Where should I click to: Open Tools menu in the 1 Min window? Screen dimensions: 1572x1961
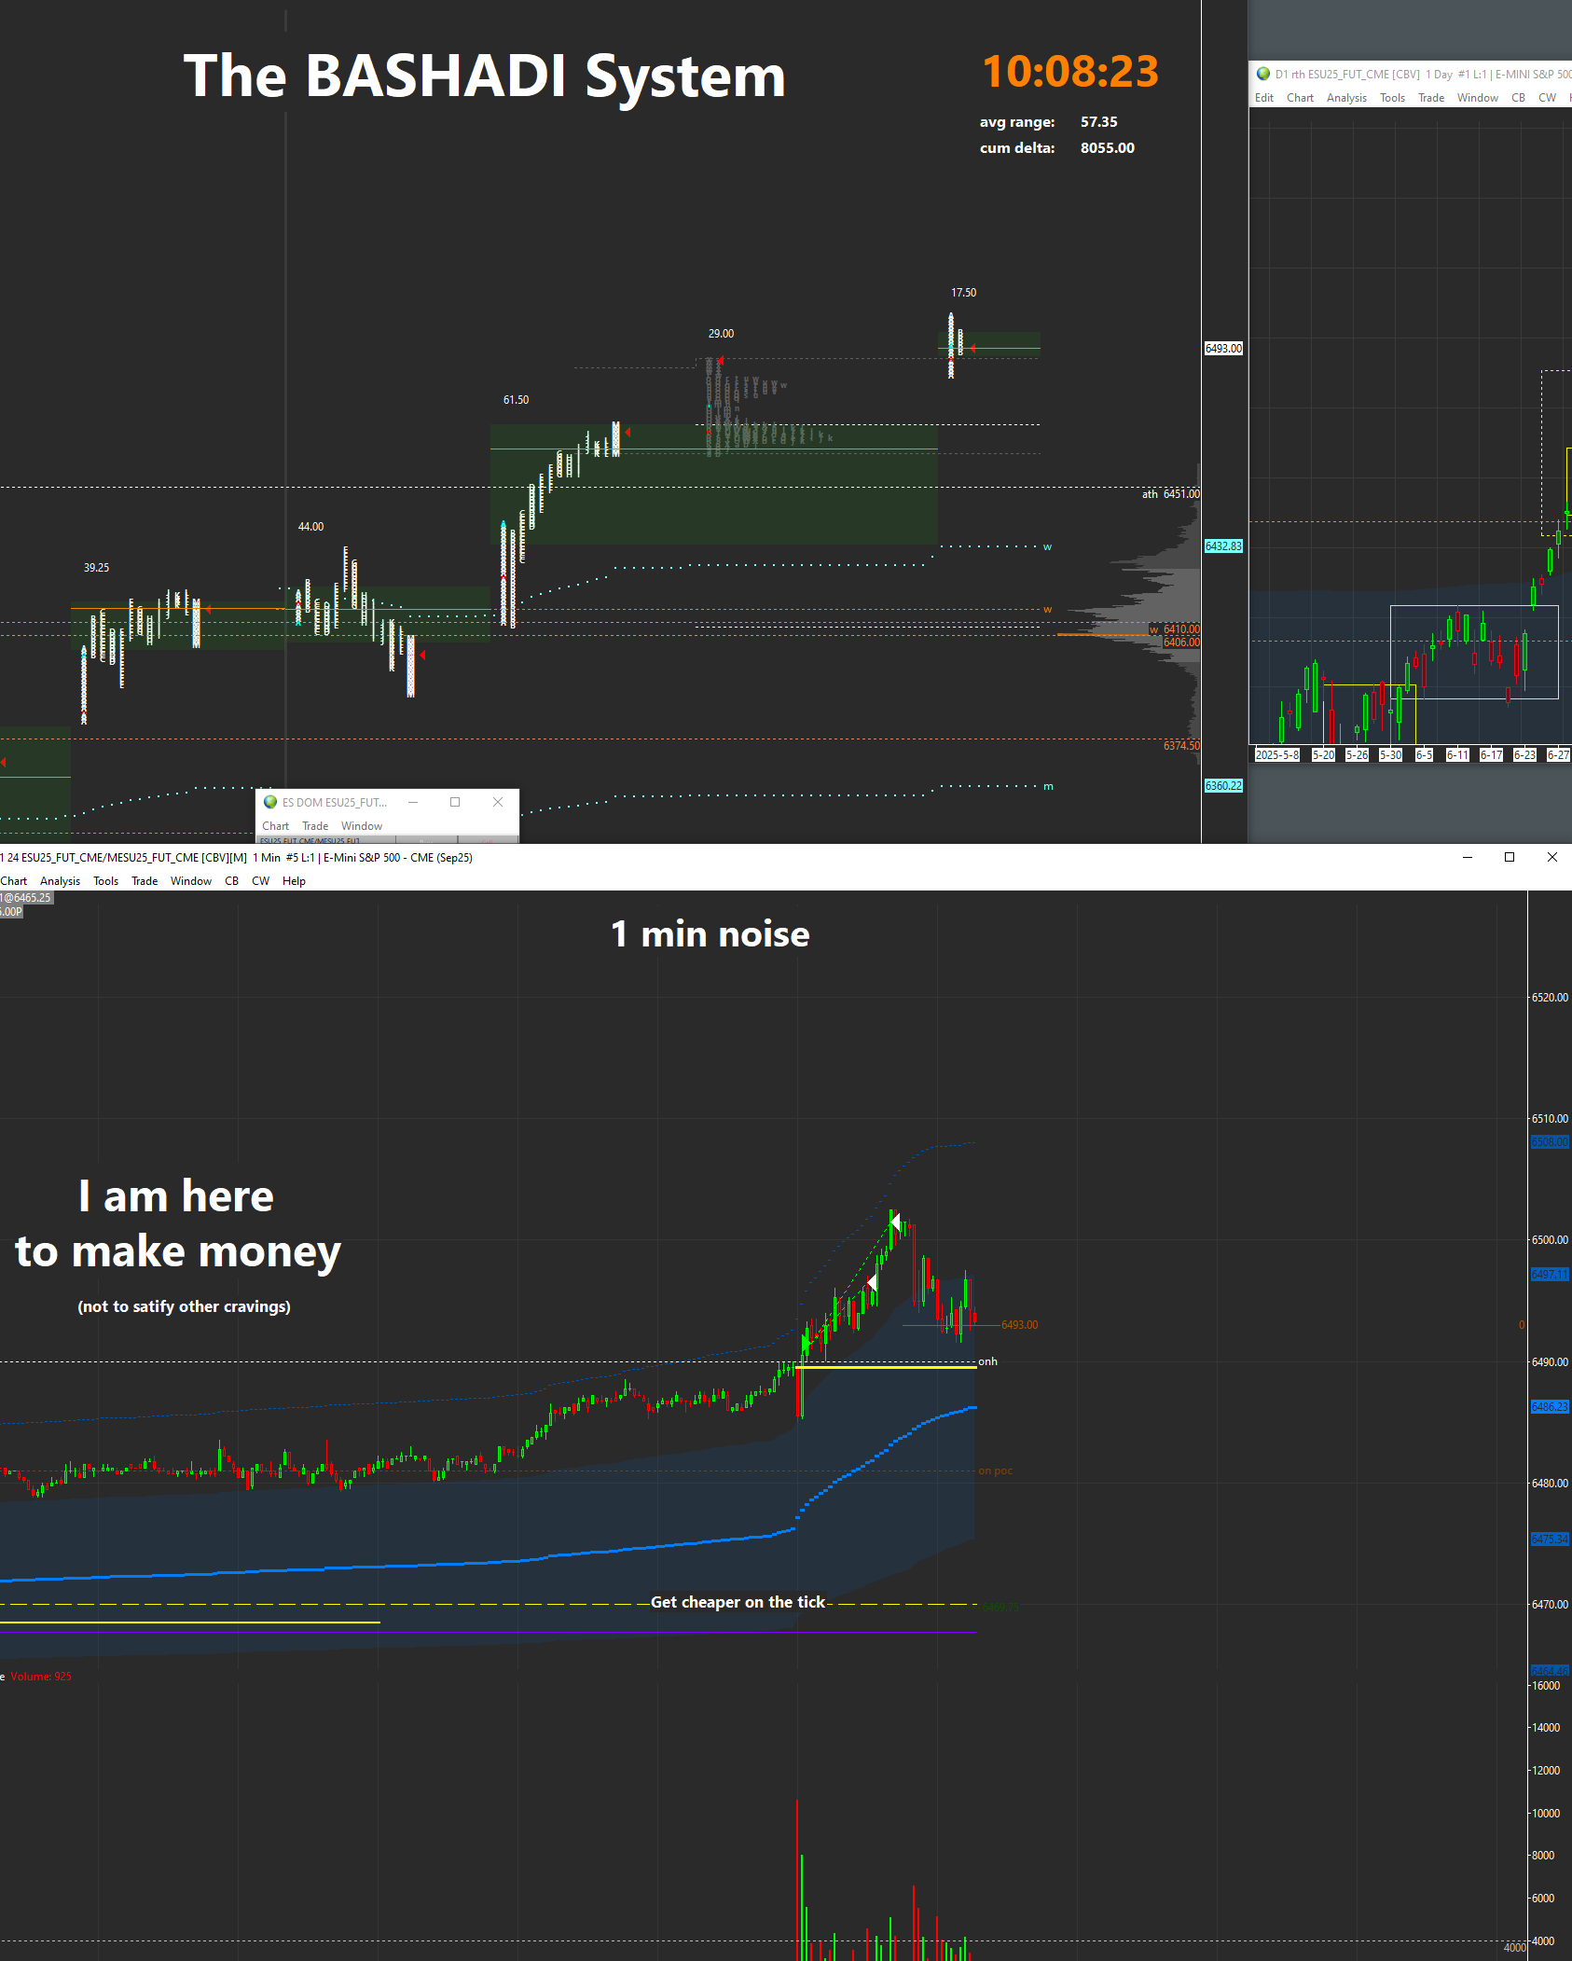105,881
